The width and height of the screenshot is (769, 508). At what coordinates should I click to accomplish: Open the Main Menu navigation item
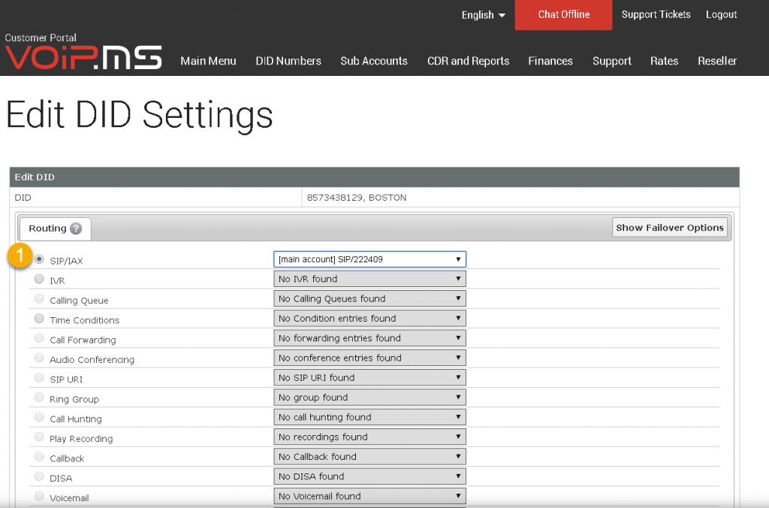(208, 61)
